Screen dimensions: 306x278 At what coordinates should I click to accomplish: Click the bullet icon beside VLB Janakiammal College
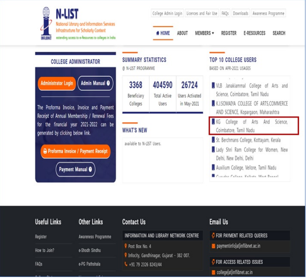click(x=213, y=86)
